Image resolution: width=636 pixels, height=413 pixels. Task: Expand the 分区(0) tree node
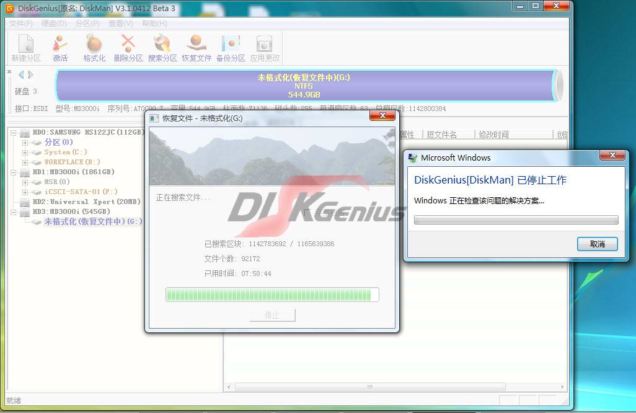tap(25, 143)
